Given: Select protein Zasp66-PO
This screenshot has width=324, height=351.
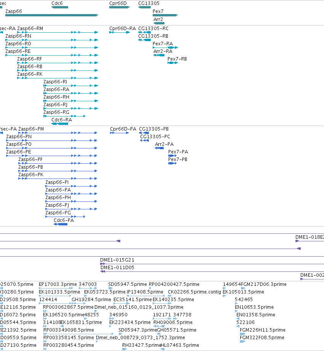Looking at the screenshot, I should pos(52,148).
